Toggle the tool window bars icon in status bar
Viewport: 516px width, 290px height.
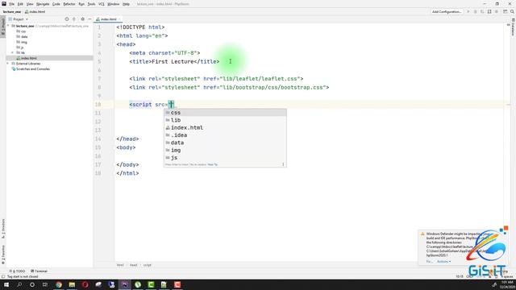(x=3, y=276)
